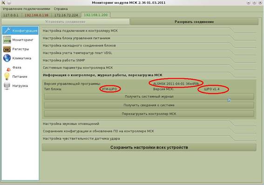Open the Управление подключениями menu
Viewport: 264px width, 185px height.
click(x=26, y=9)
